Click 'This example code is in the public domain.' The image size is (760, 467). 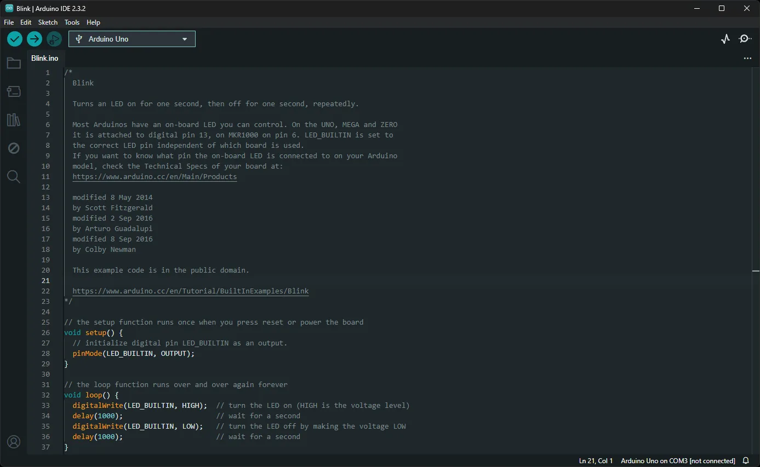pyautogui.click(x=161, y=270)
